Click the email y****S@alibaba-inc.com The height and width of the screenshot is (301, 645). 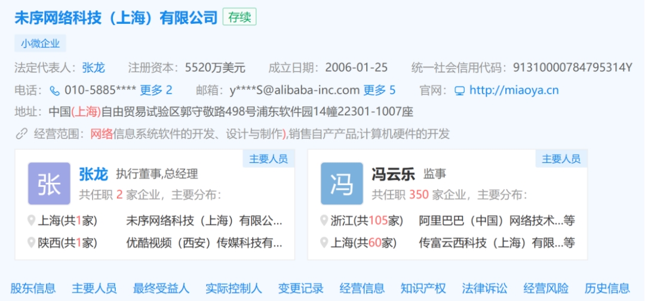coord(294,90)
